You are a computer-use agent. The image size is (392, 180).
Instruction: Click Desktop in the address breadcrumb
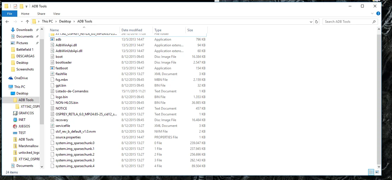point(65,21)
